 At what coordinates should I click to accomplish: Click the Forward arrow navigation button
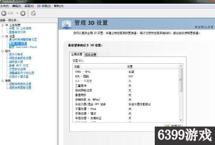click(23, 13)
